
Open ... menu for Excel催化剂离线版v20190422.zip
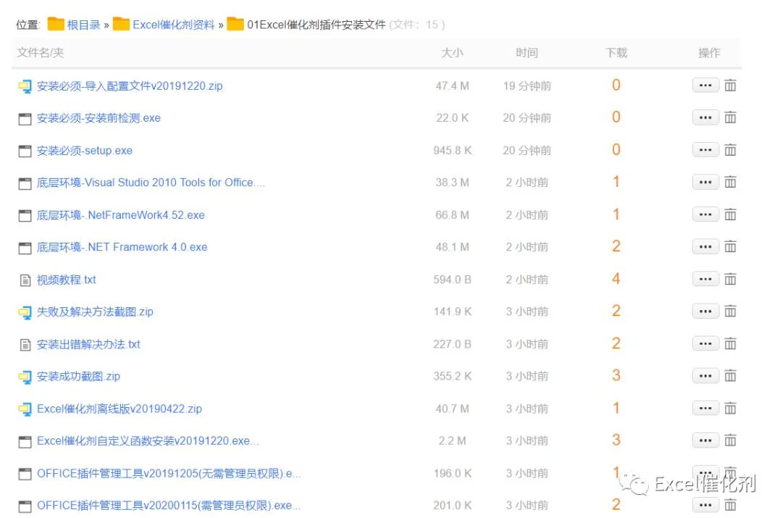705,408
